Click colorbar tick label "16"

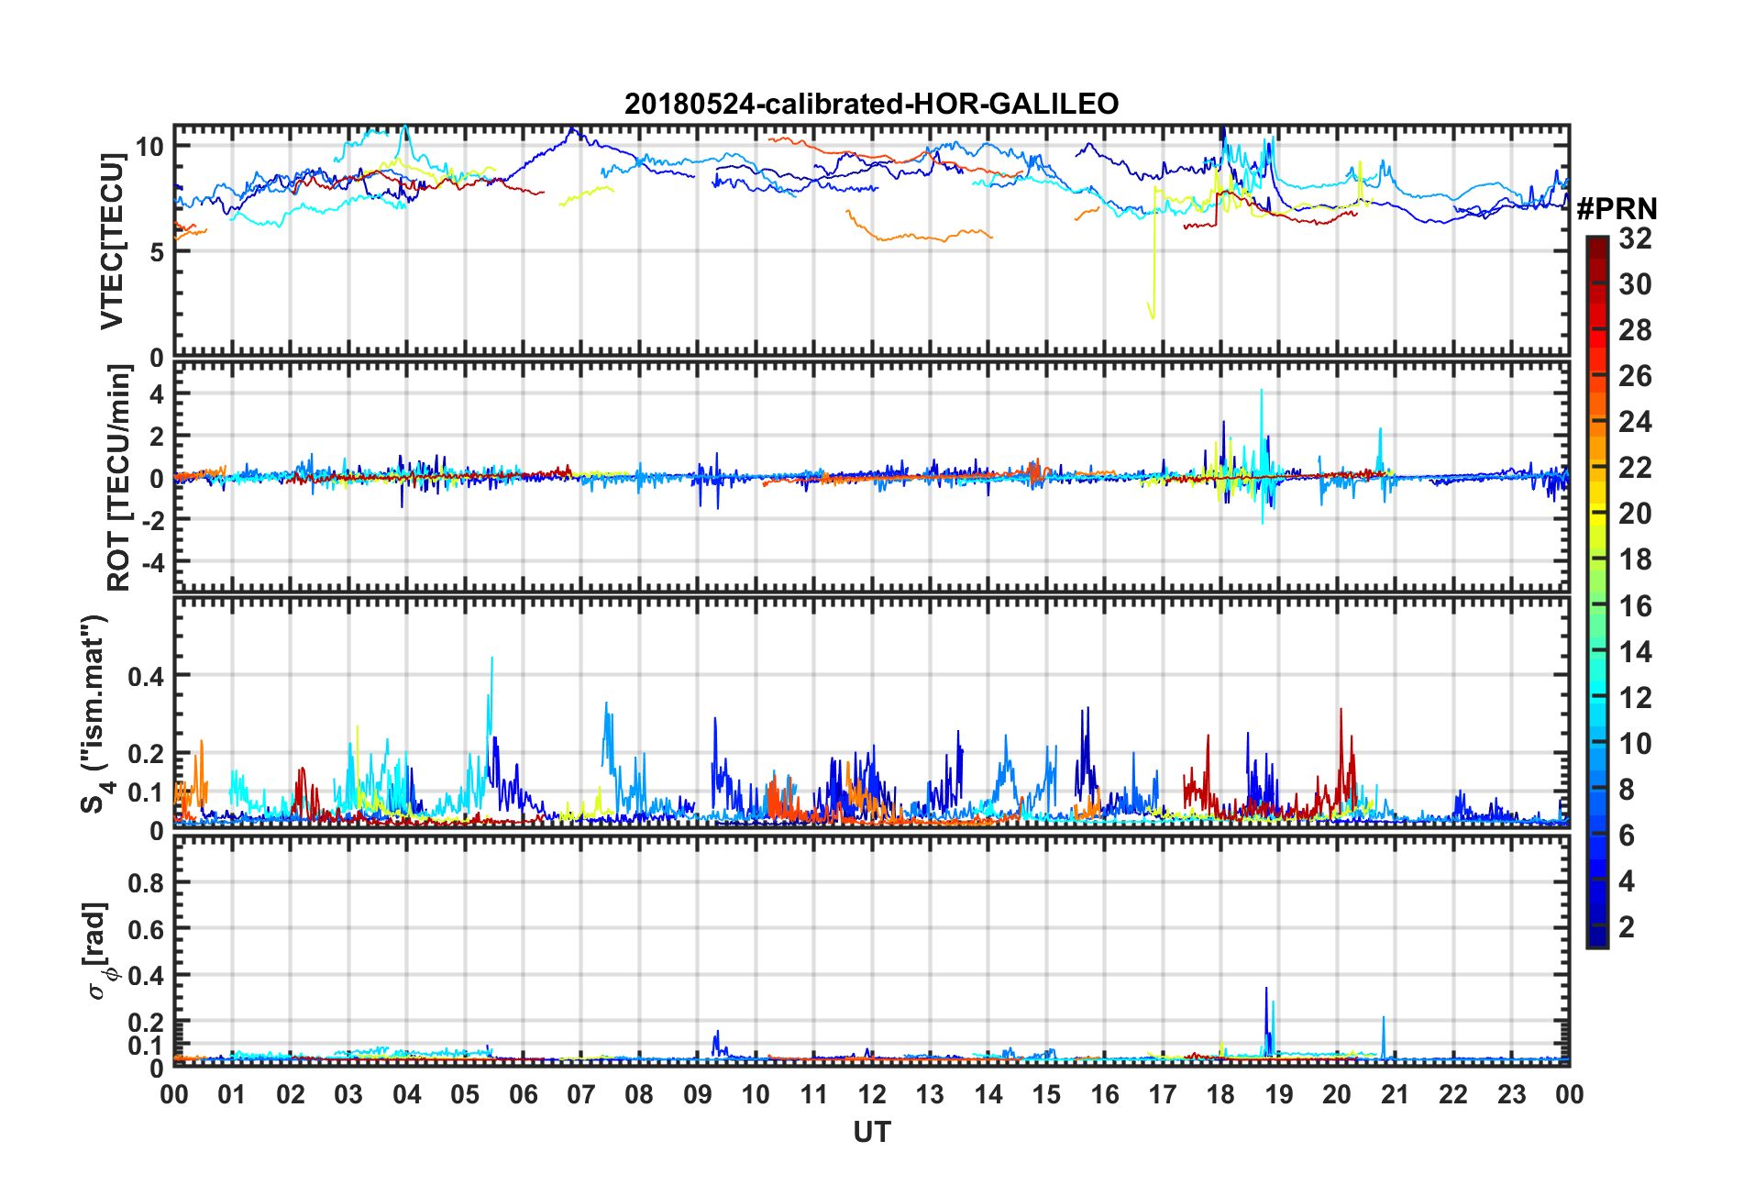coord(1635,606)
